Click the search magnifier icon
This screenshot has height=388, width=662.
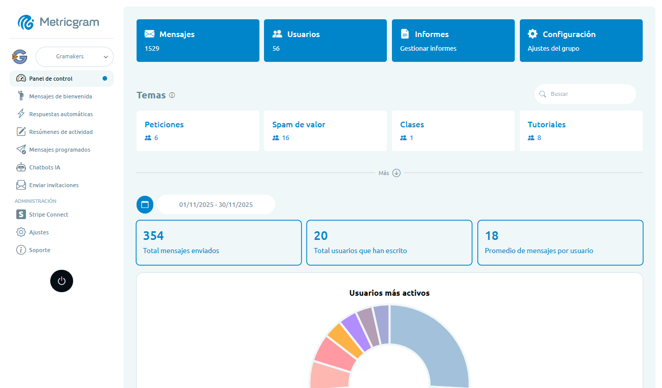(543, 94)
